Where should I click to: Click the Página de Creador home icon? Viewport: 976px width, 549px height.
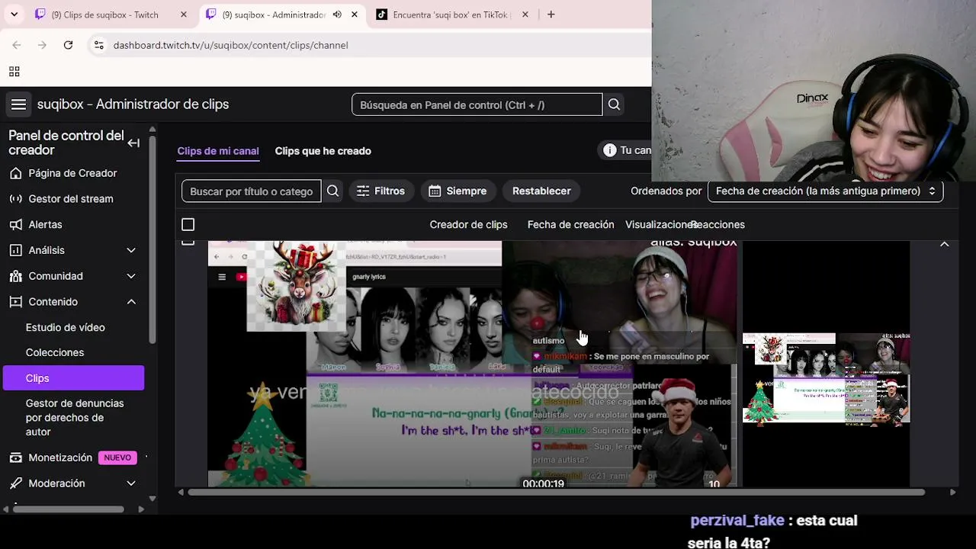coord(15,173)
